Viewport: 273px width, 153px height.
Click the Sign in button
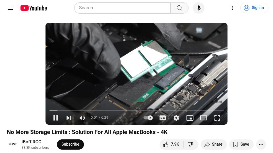pyautogui.click(x=254, y=8)
